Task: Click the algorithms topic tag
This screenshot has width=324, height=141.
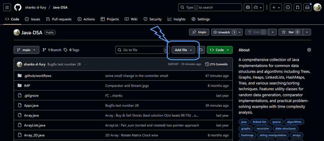Action: tap(294, 122)
